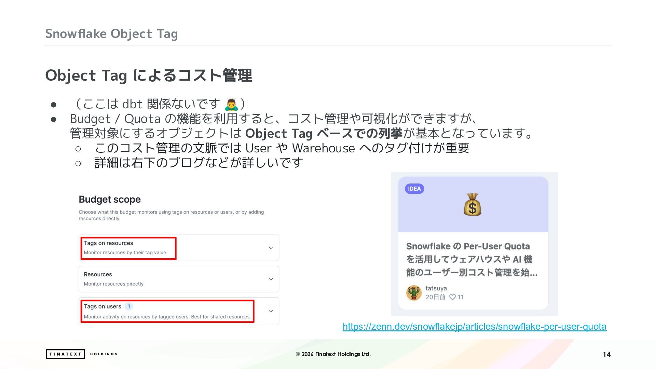Click the '20日前' post date text
The image size is (656, 369).
point(435,297)
